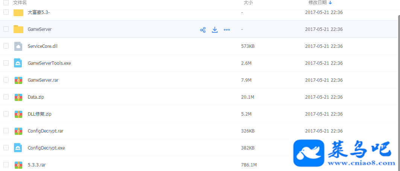Click the 382KB size value

pos(248,148)
